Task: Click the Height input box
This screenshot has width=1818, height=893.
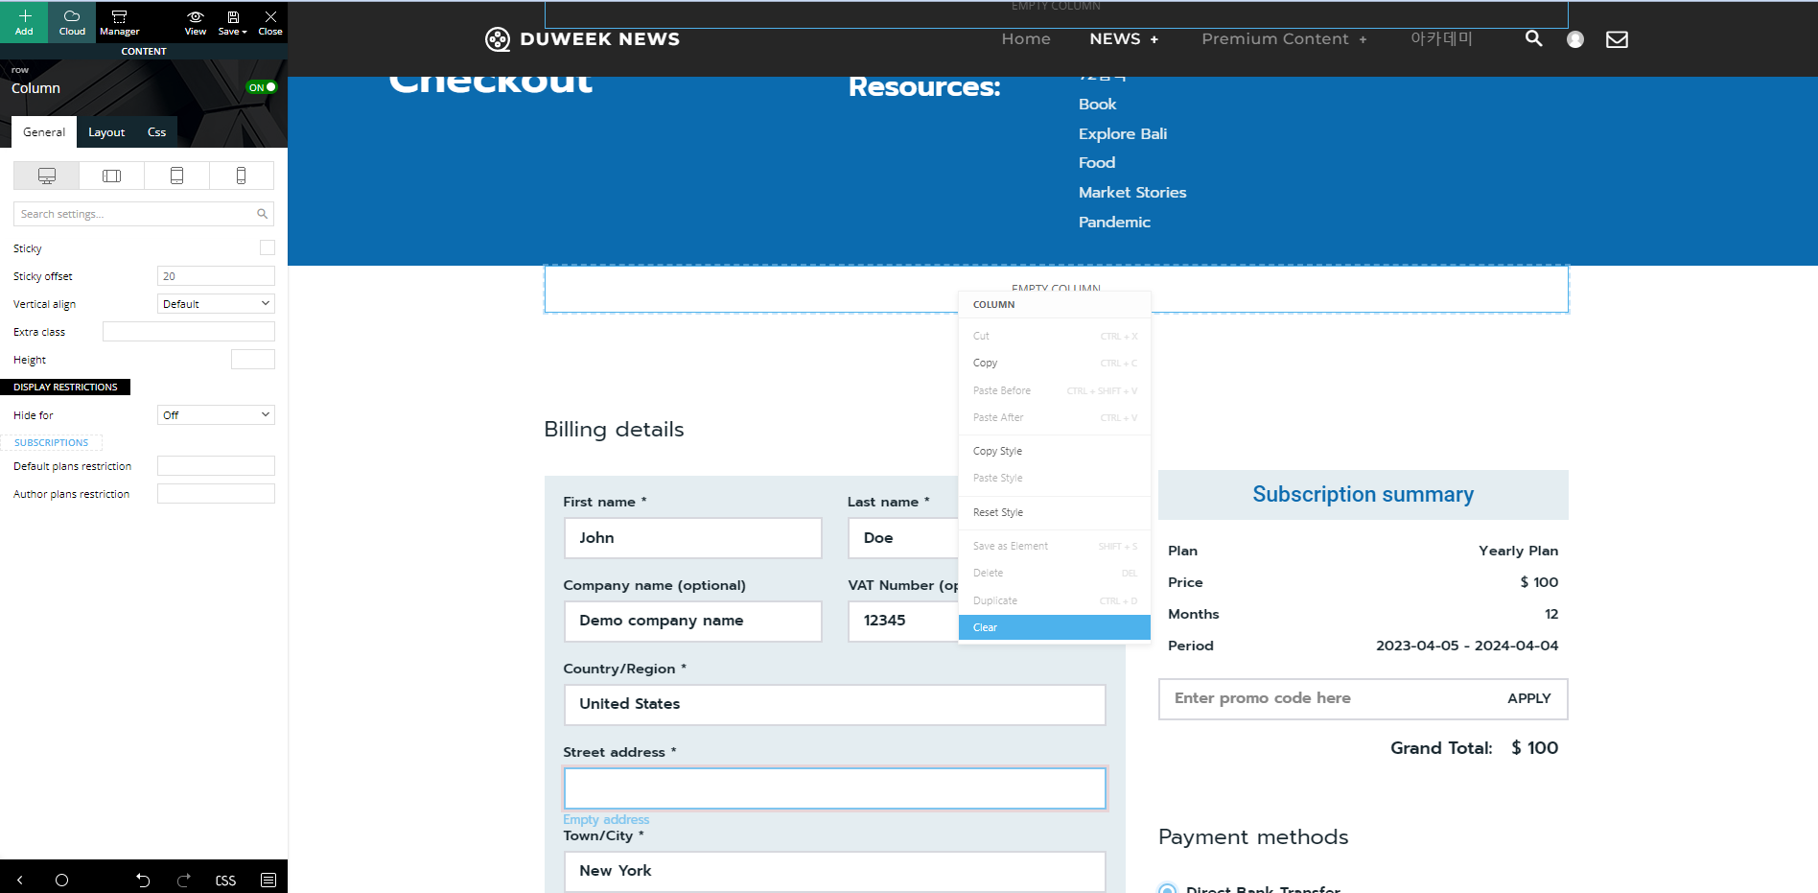Action: coord(253,360)
